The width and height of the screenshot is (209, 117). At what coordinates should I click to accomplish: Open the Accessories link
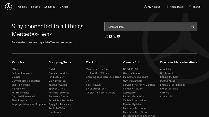click(x=130, y=93)
